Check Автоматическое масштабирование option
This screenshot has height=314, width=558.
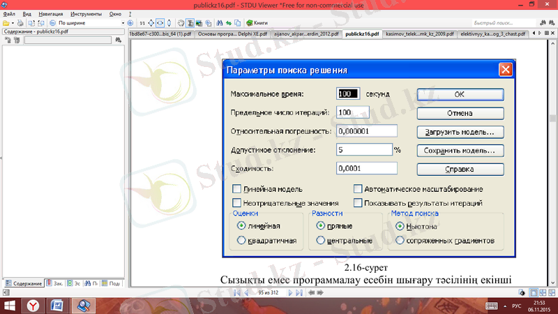coord(358,189)
